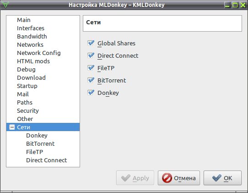Open the Mail settings page
248x193 pixels.
point(23,94)
